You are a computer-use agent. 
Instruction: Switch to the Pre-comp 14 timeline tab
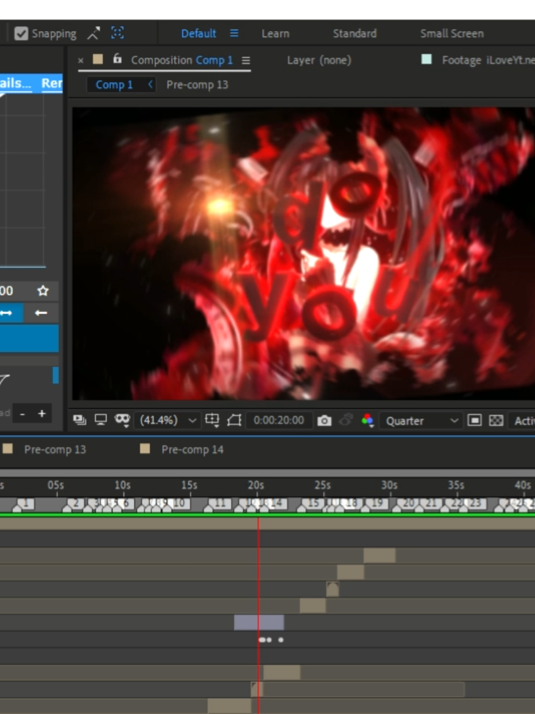click(x=193, y=449)
